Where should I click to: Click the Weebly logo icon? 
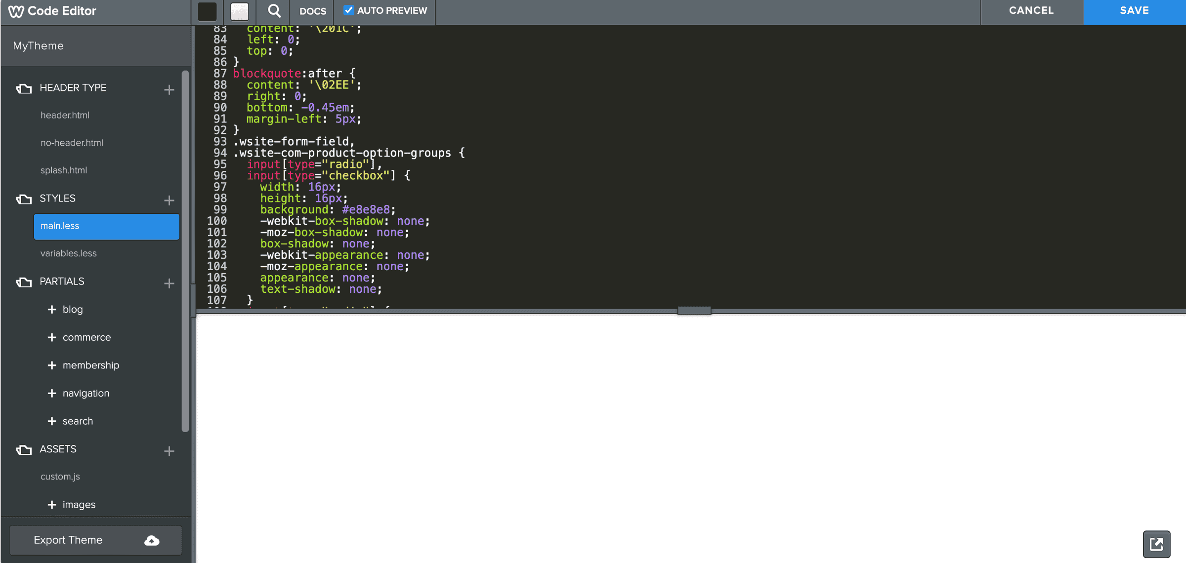pos(16,11)
